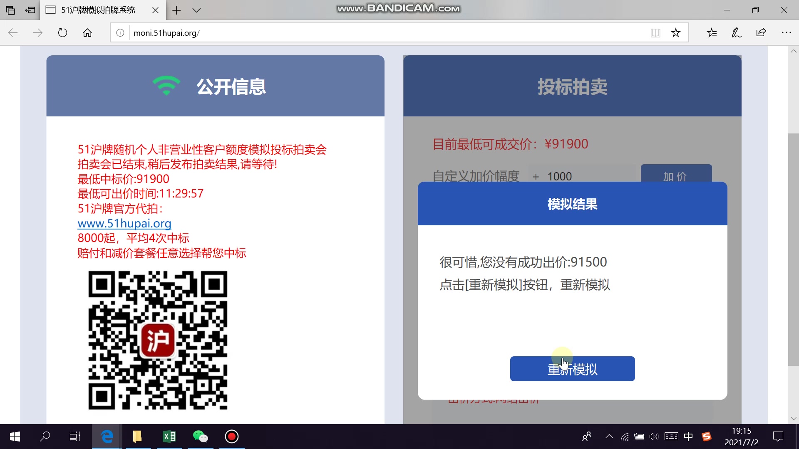Share this page
The height and width of the screenshot is (449, 799).
[761, 33]
